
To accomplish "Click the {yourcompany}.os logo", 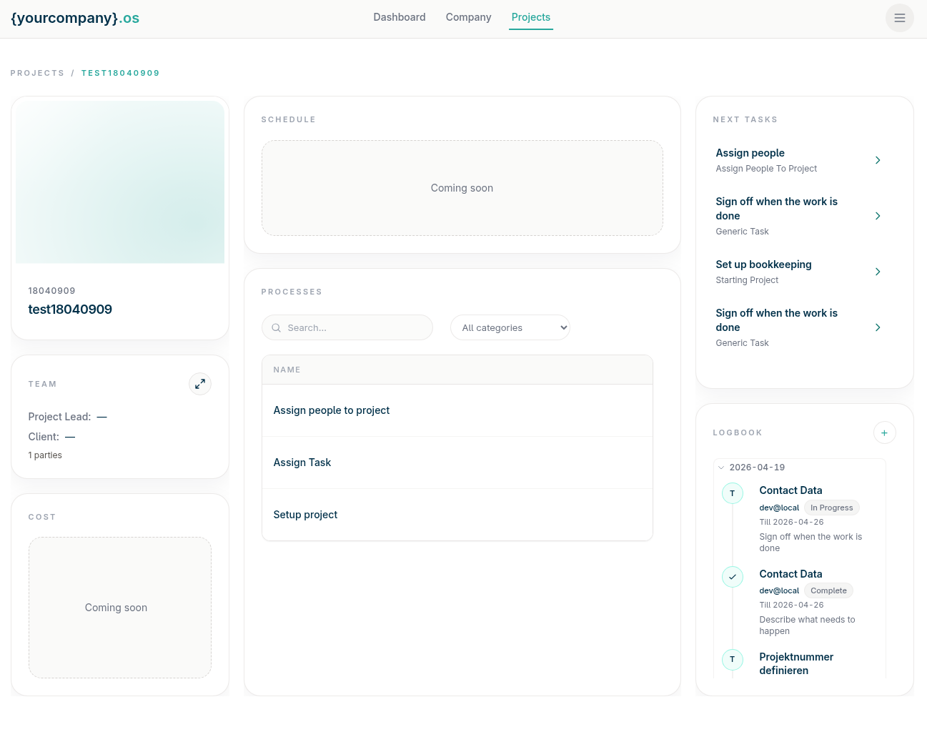I will 75,18.
